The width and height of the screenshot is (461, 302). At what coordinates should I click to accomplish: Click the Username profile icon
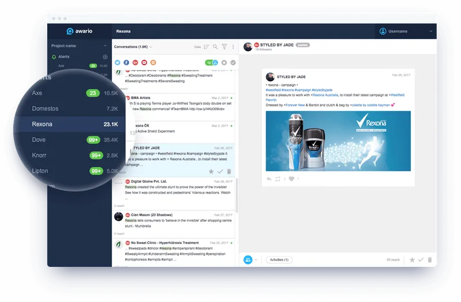point(383,31)
